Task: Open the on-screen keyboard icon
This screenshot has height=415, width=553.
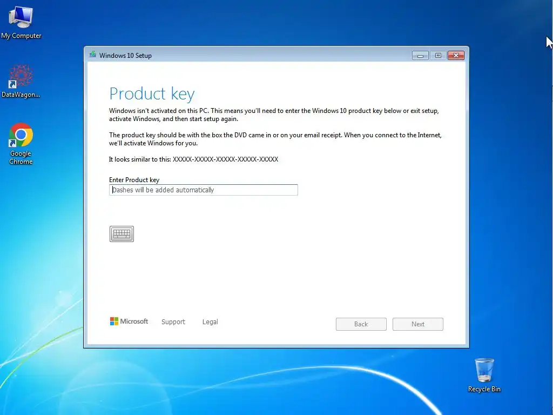Action: pos(122,234)
